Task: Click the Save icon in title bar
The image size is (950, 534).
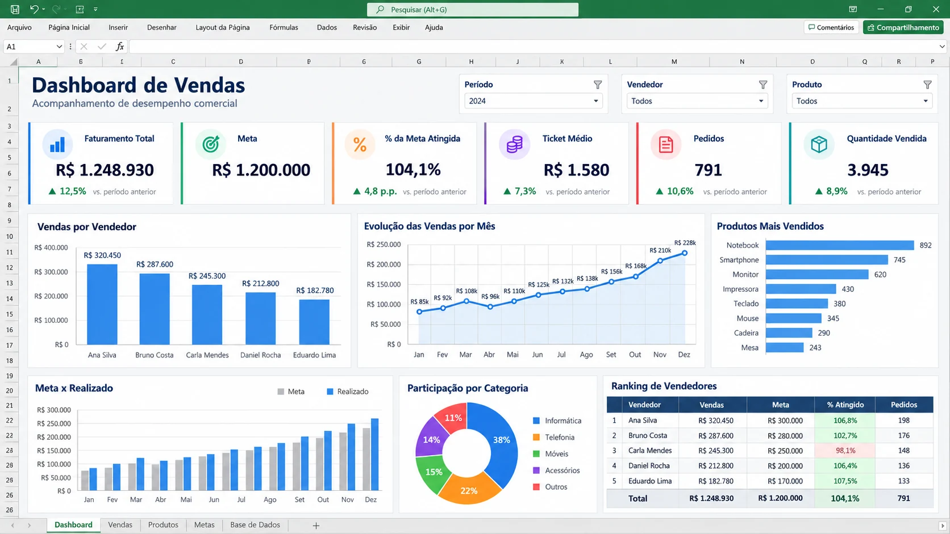Action: click(x=15, y=9)
